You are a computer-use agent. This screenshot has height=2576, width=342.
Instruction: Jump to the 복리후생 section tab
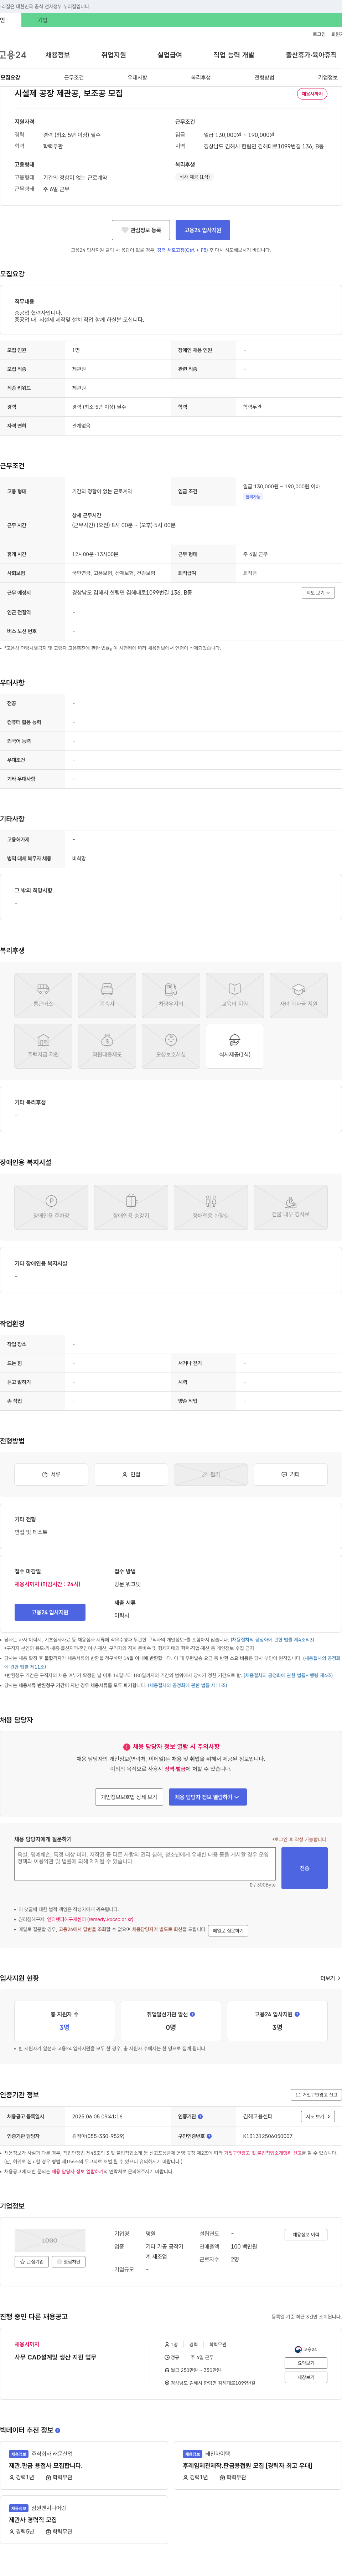click(201, 77)
